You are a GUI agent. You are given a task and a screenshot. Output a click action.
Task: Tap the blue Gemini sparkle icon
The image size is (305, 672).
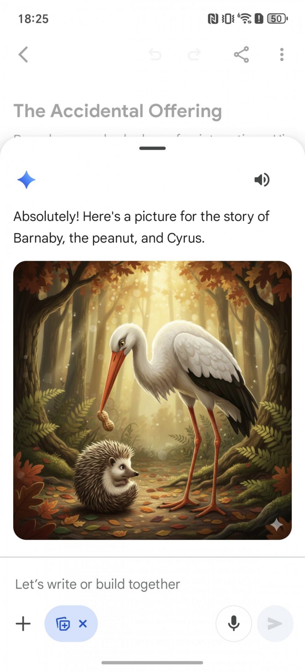click(x=26, y=180)
